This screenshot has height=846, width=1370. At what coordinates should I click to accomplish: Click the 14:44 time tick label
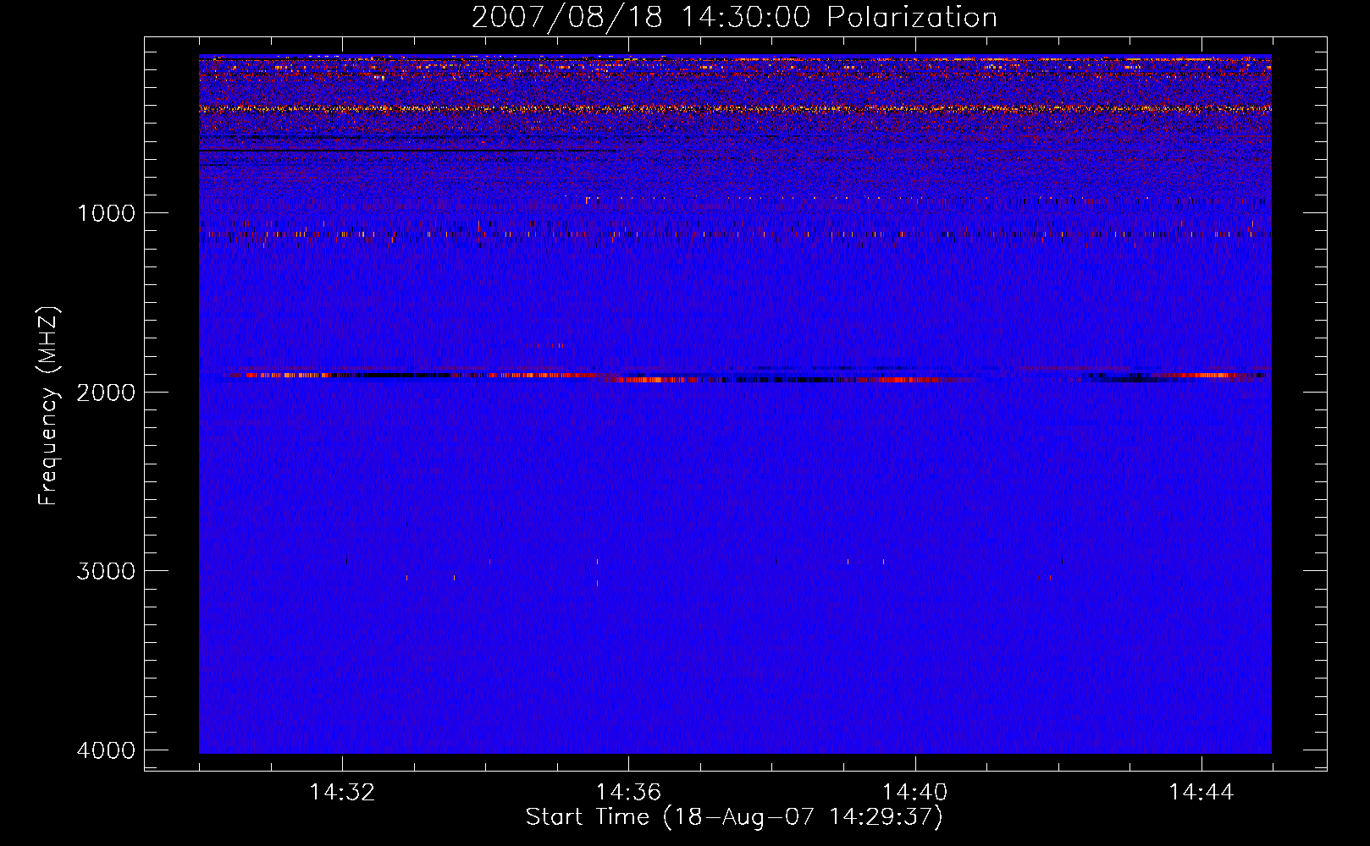pyautogui.click(x=1202, y=793)
